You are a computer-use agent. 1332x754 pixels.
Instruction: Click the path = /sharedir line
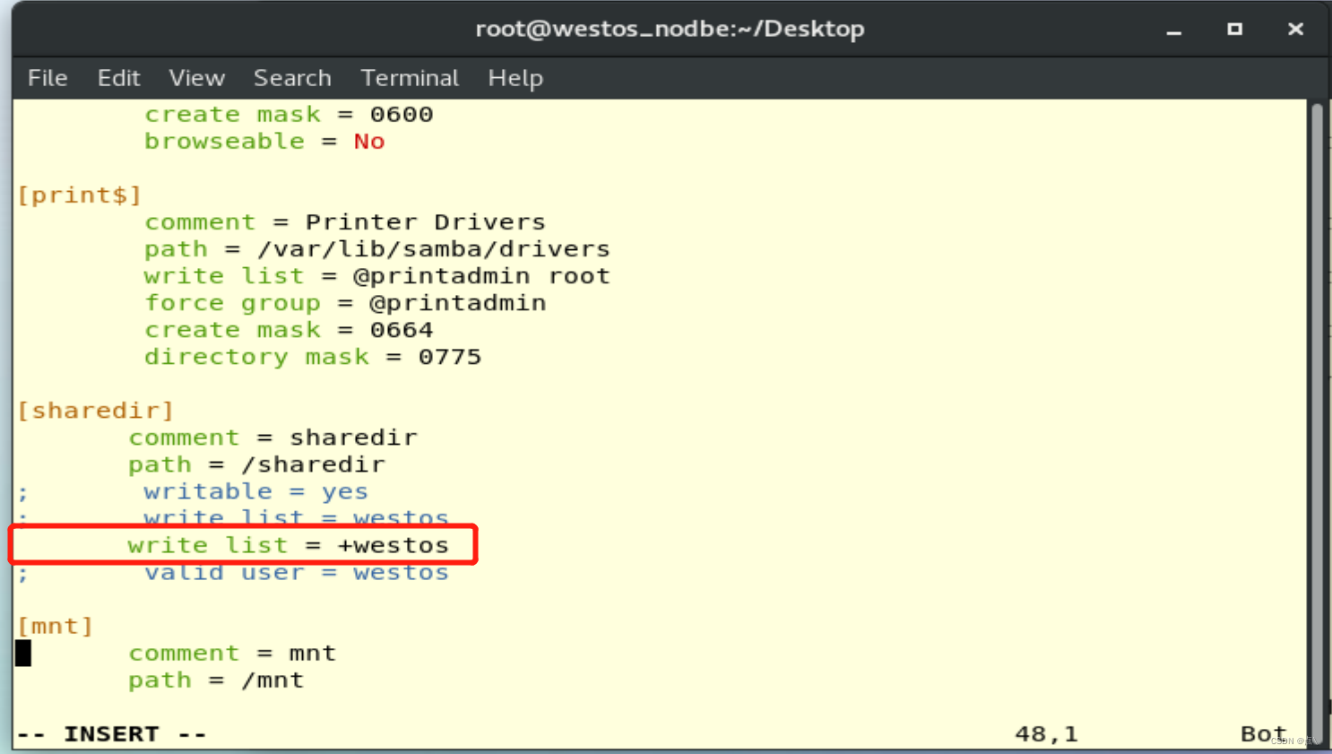tap(255, 464)
